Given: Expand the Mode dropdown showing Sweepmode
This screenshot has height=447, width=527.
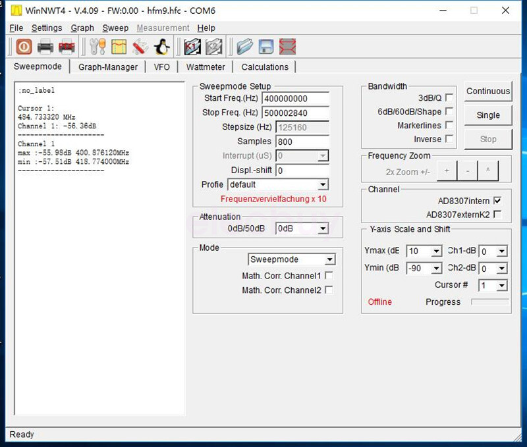Looking at the screenshot, I should [x=329, y=259].
